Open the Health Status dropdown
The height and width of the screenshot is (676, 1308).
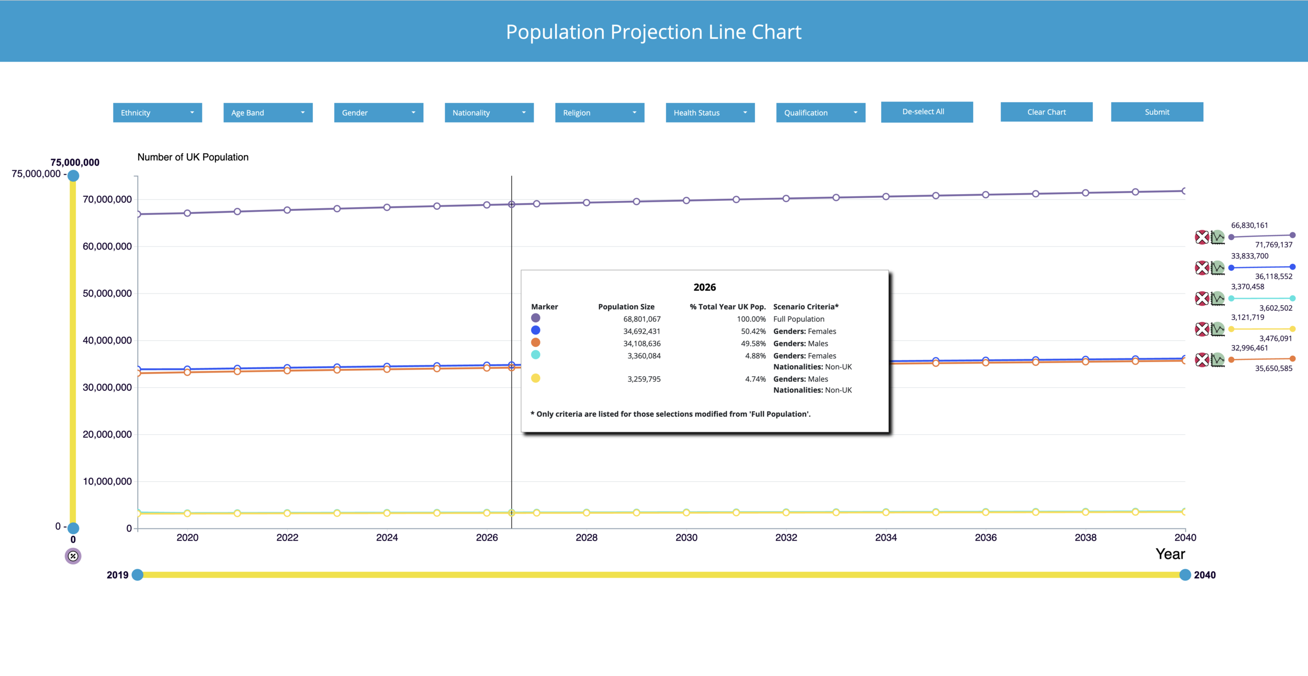click(x=710, y=112)
